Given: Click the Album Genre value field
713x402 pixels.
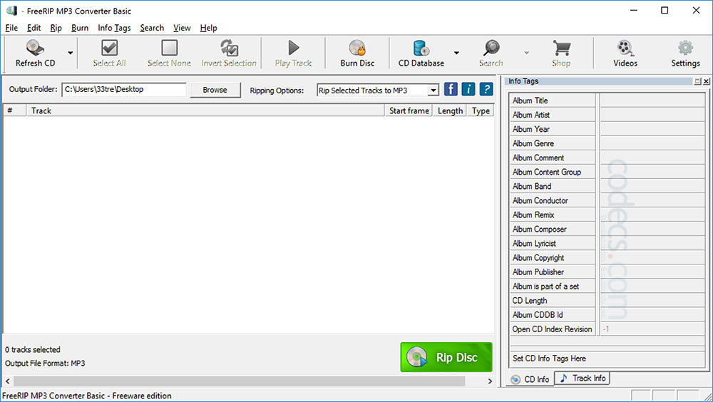Looking at the screenshot, I should [652, 143].
